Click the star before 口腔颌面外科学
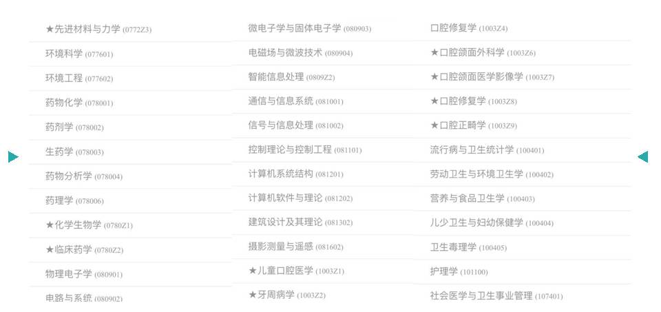661x312 pixels. 434,52
